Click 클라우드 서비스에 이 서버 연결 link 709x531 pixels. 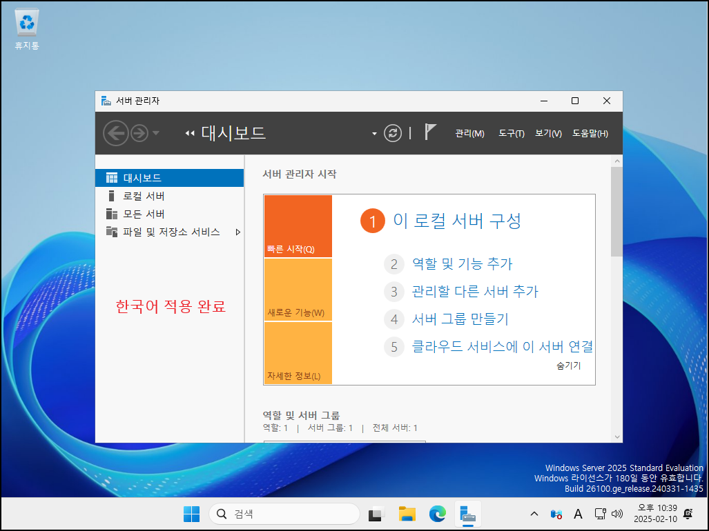(503, 347)
